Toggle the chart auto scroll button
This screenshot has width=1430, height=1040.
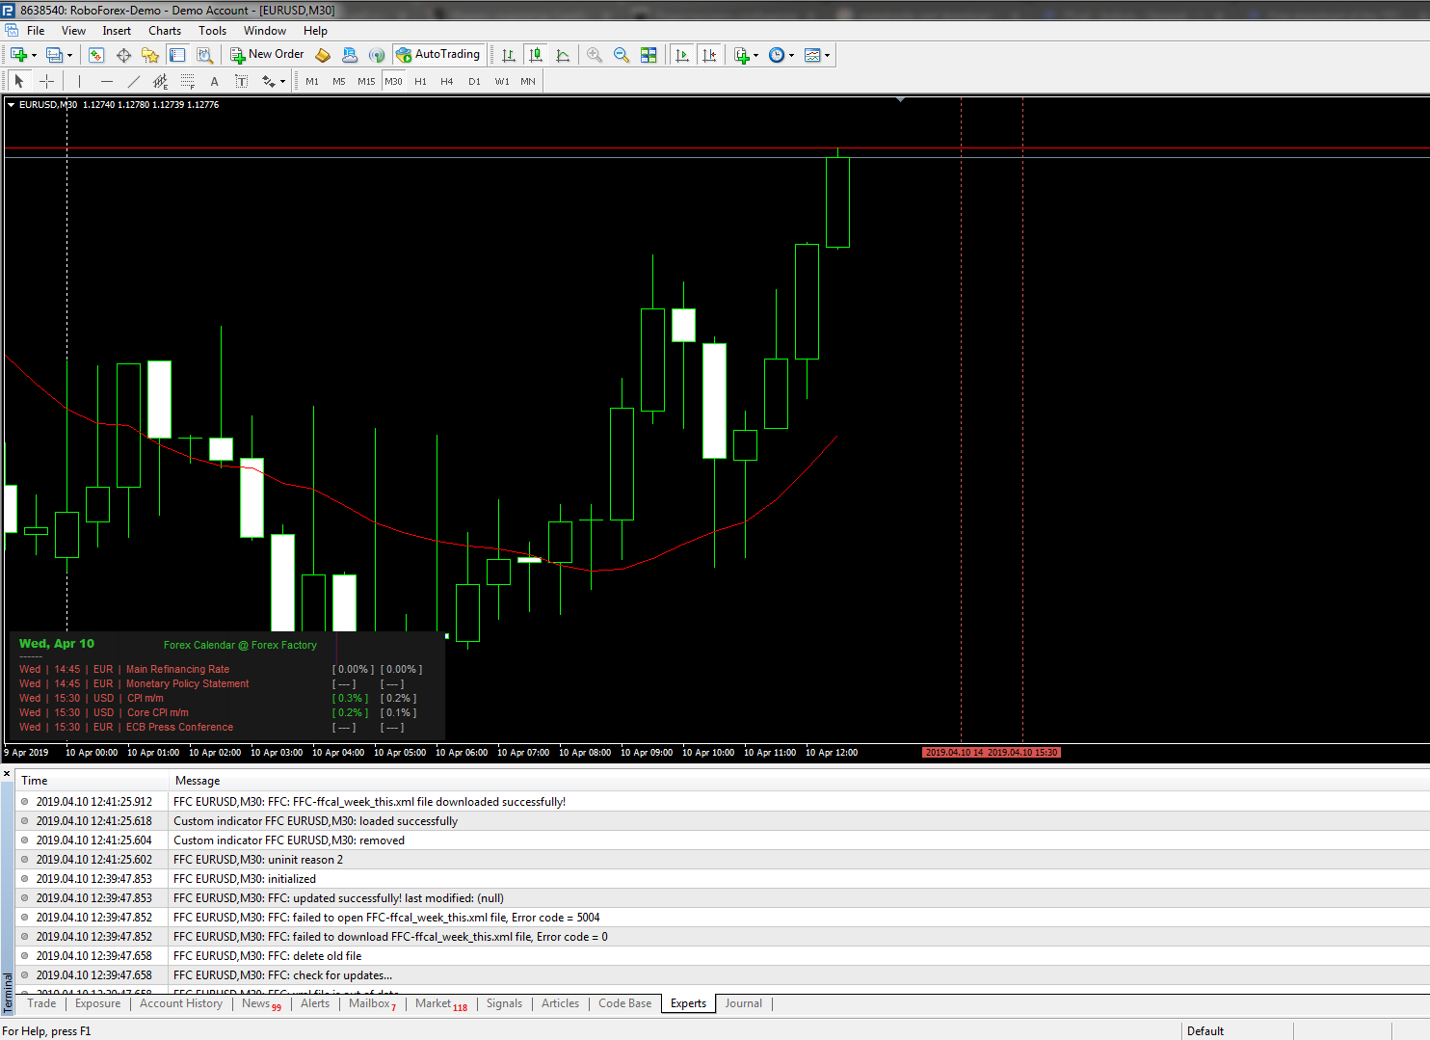tap(682, 55)
